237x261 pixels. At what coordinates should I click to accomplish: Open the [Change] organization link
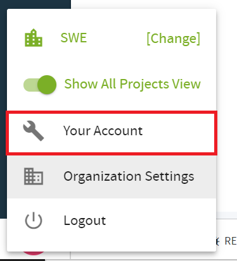pyautogui.click(x=173, y=39)
